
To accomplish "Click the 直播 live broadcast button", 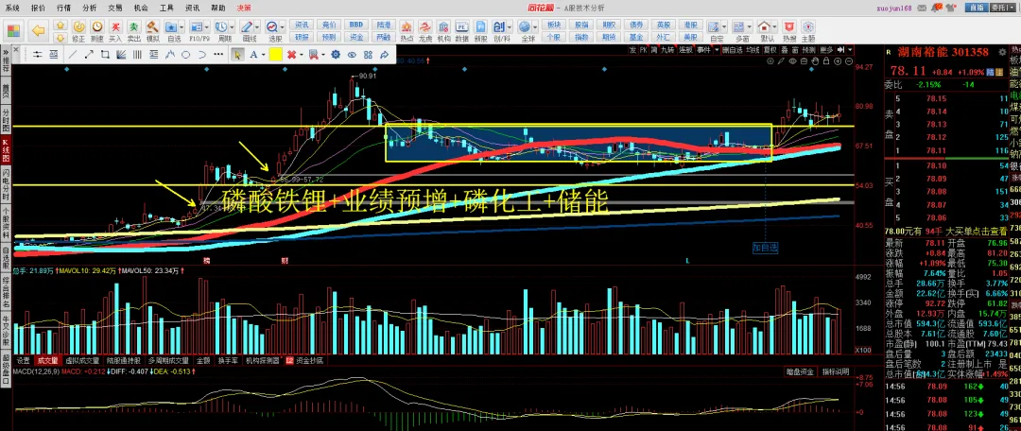I will point(976,8).
